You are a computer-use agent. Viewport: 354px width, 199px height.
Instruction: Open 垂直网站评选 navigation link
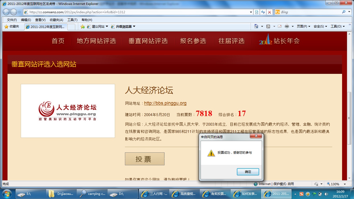[x=148, y=41]
